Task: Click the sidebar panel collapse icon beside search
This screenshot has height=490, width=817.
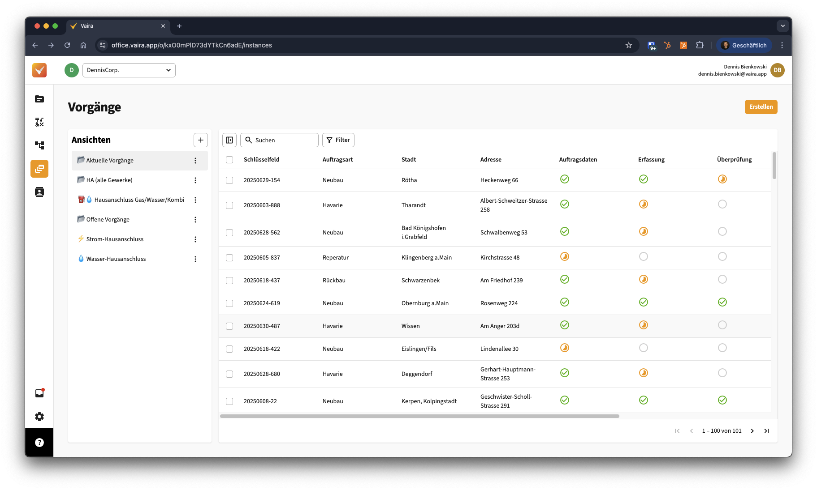Action: coord(229,140)
